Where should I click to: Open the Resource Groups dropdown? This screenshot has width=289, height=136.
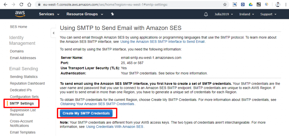[85, 14]
